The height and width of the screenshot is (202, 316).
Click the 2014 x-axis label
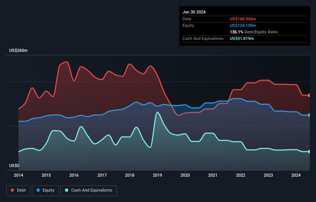[x=18, y=175]
